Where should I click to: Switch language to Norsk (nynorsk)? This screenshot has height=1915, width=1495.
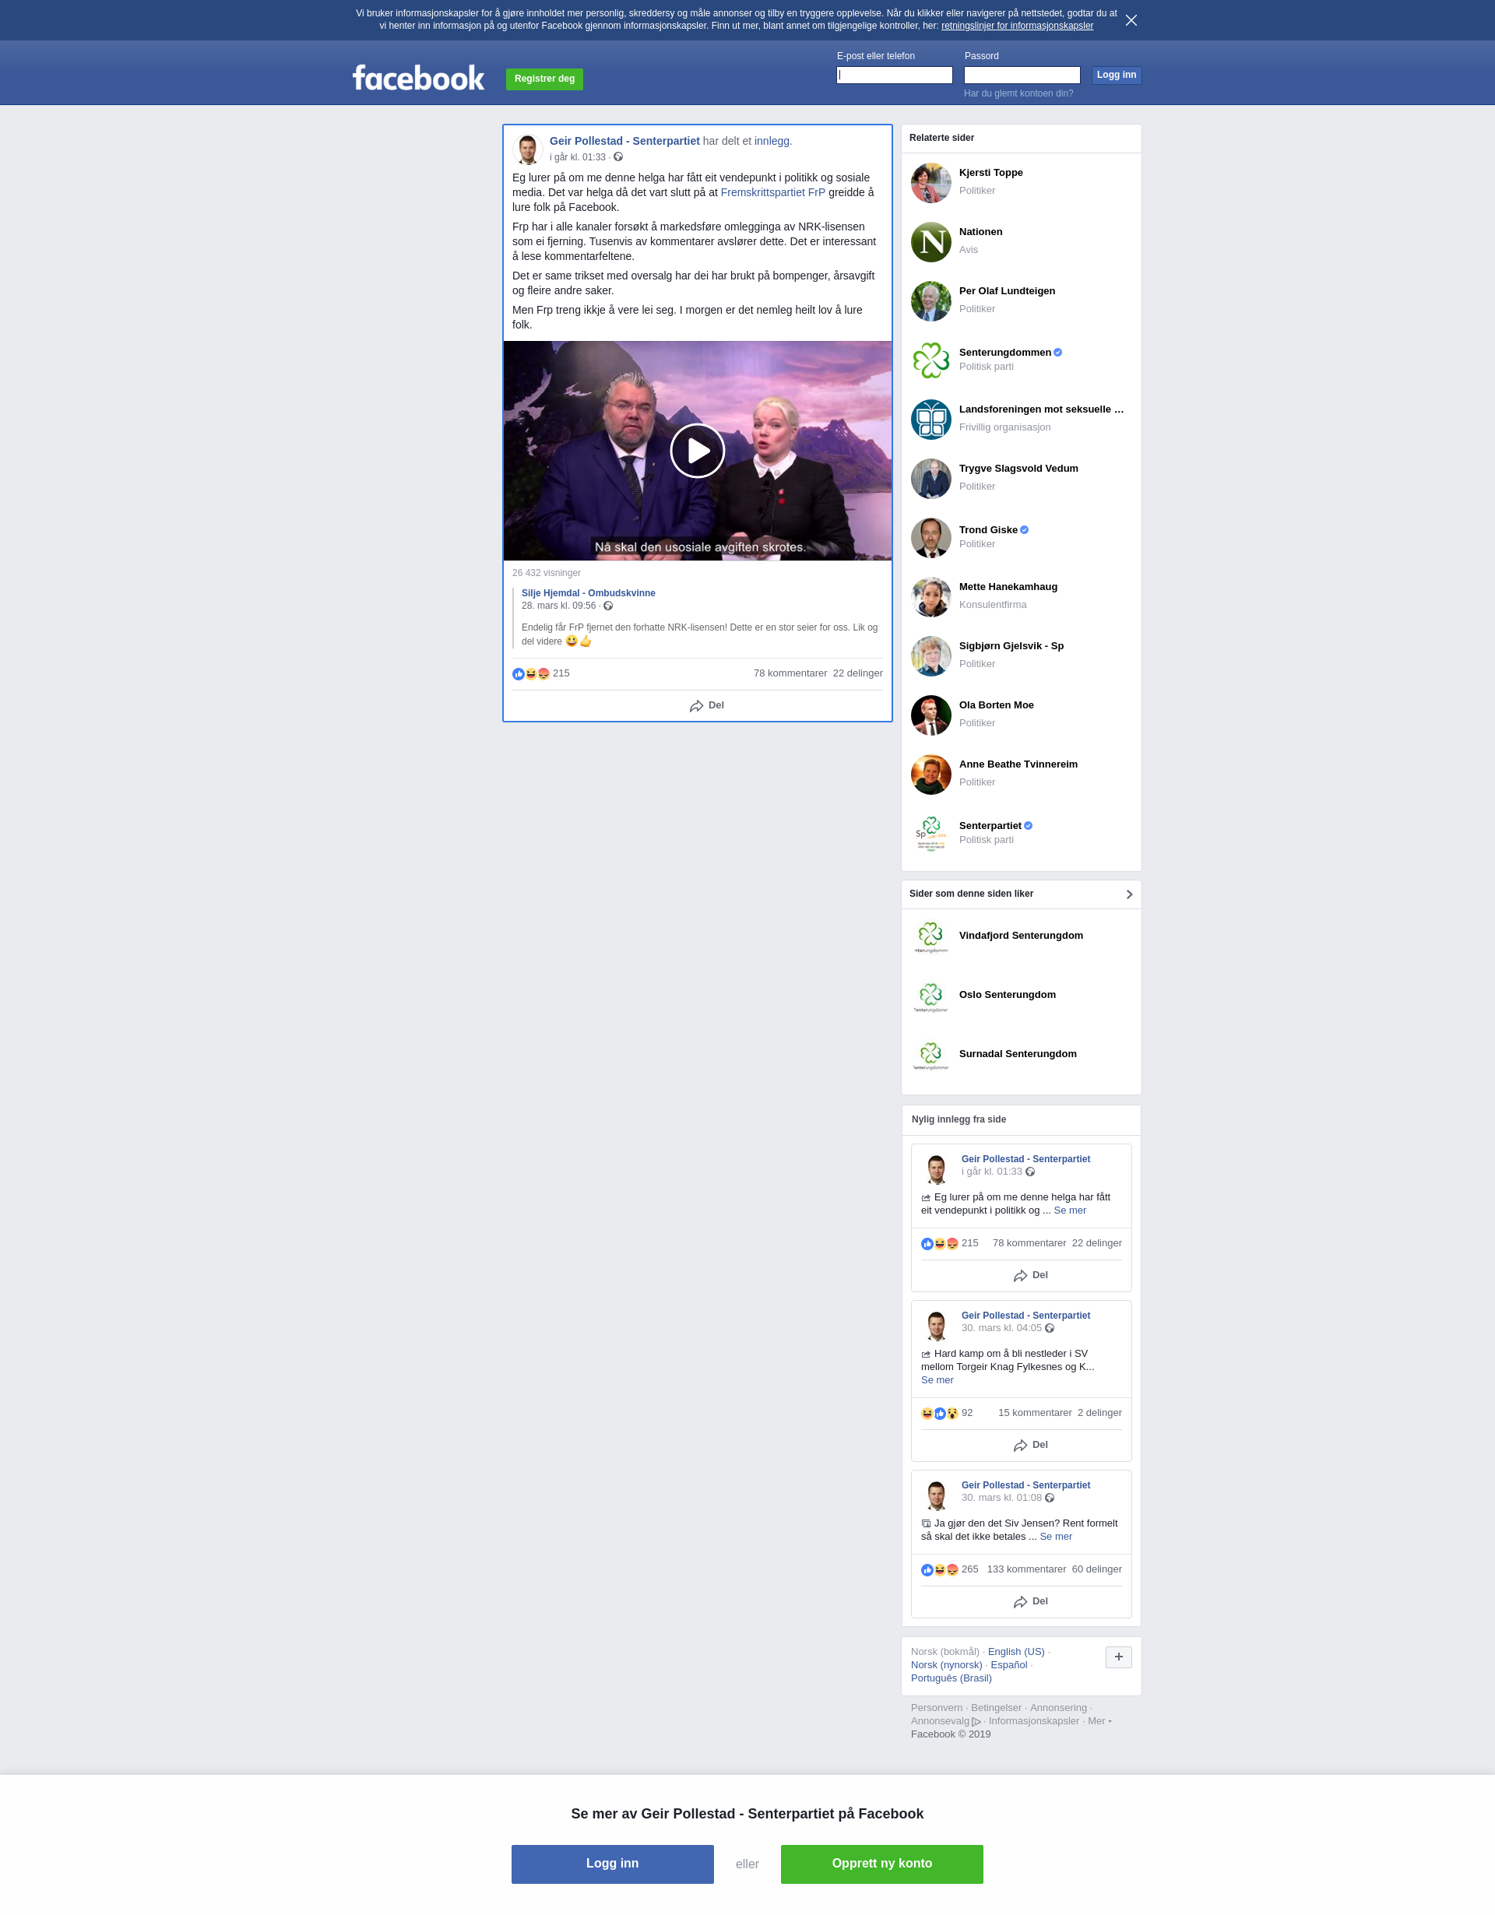[946, 1665]
